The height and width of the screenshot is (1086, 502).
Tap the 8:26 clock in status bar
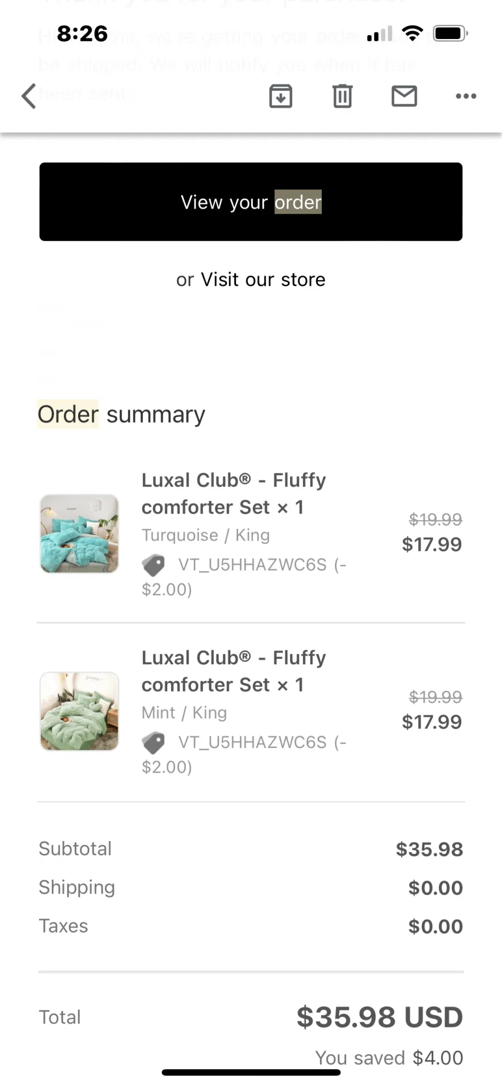tap(82, 33)
